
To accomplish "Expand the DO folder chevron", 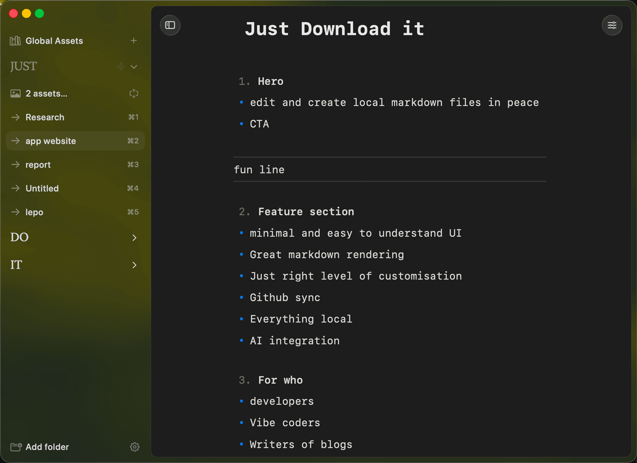I will pos(134,238).
